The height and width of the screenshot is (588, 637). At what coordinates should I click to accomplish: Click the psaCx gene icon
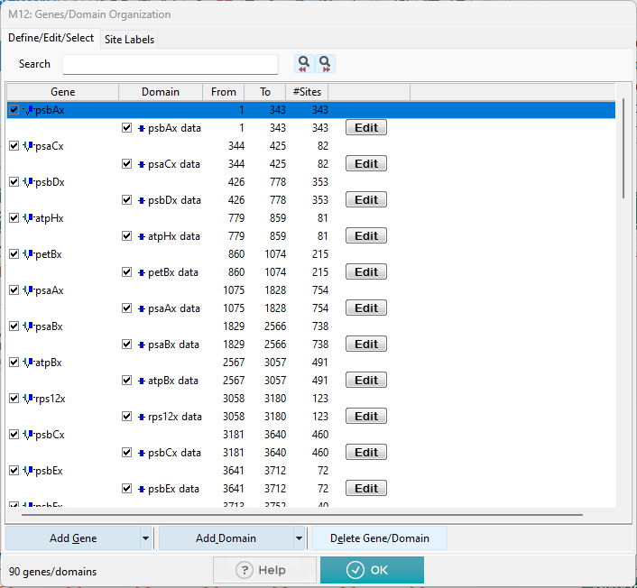28,146
